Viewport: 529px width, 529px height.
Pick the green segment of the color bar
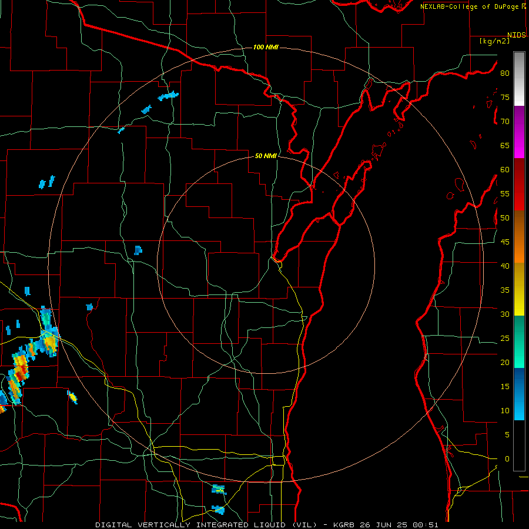(x=519, y=341)
